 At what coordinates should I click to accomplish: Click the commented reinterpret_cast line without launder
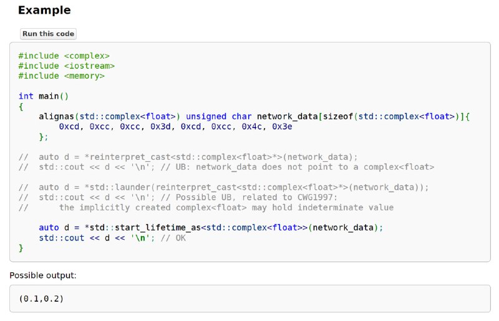point(188,157)
